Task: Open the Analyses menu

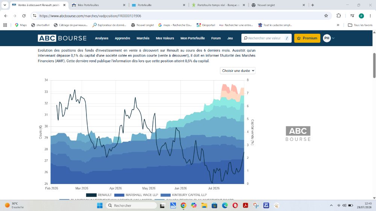Action: click(102, 38)
